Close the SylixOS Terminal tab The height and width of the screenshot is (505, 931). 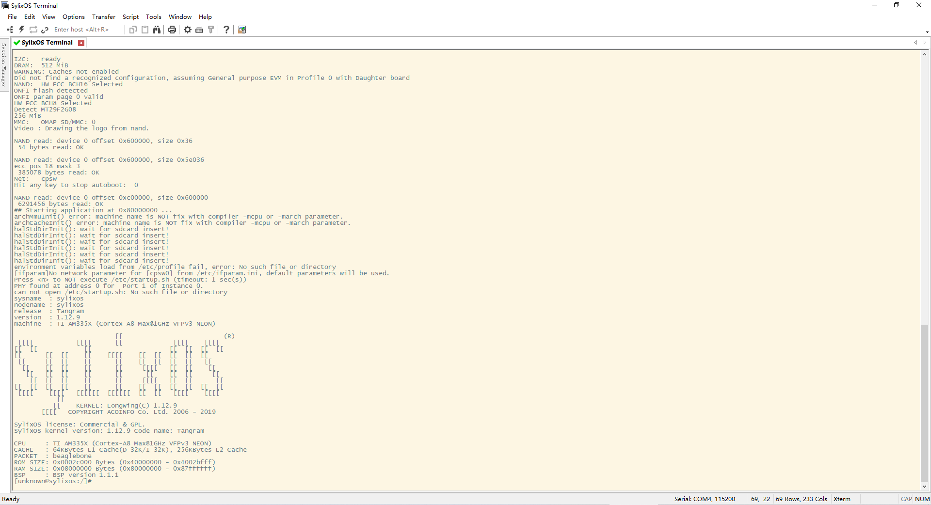(81, 43)
